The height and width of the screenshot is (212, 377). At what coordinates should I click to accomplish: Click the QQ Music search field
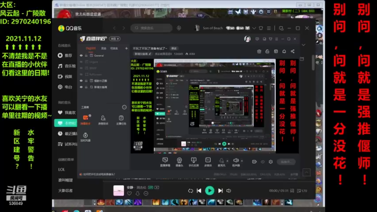tap(151, 28)
